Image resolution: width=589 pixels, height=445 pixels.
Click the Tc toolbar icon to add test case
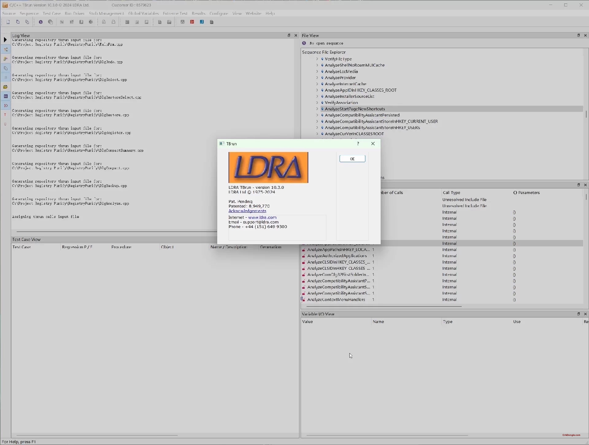(62, 22)
